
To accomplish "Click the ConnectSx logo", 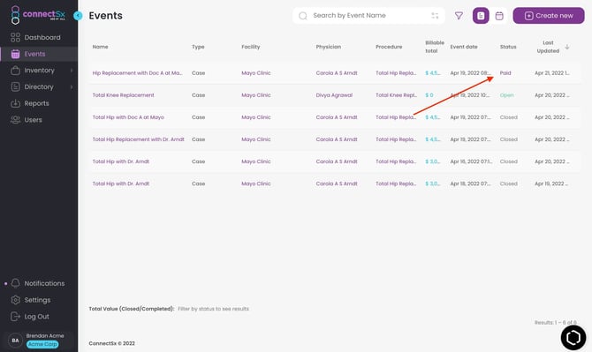I will pos(38,15).
